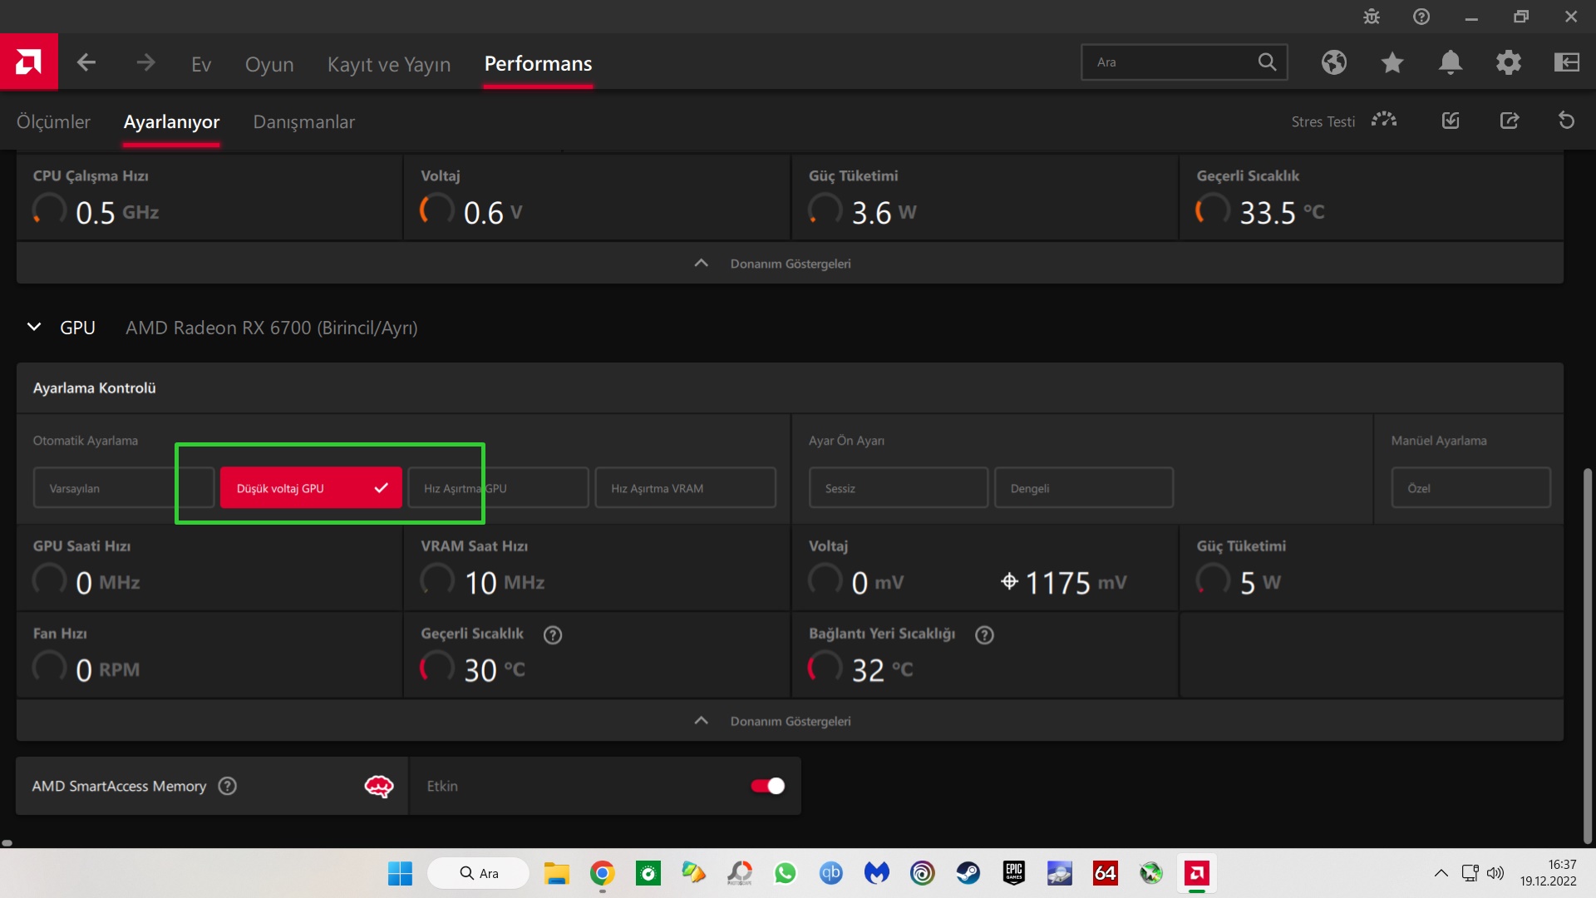This screenshot has width=1596, height=898.
Task: Switch to the Oyun tab
Action: (x=269, y=64)
